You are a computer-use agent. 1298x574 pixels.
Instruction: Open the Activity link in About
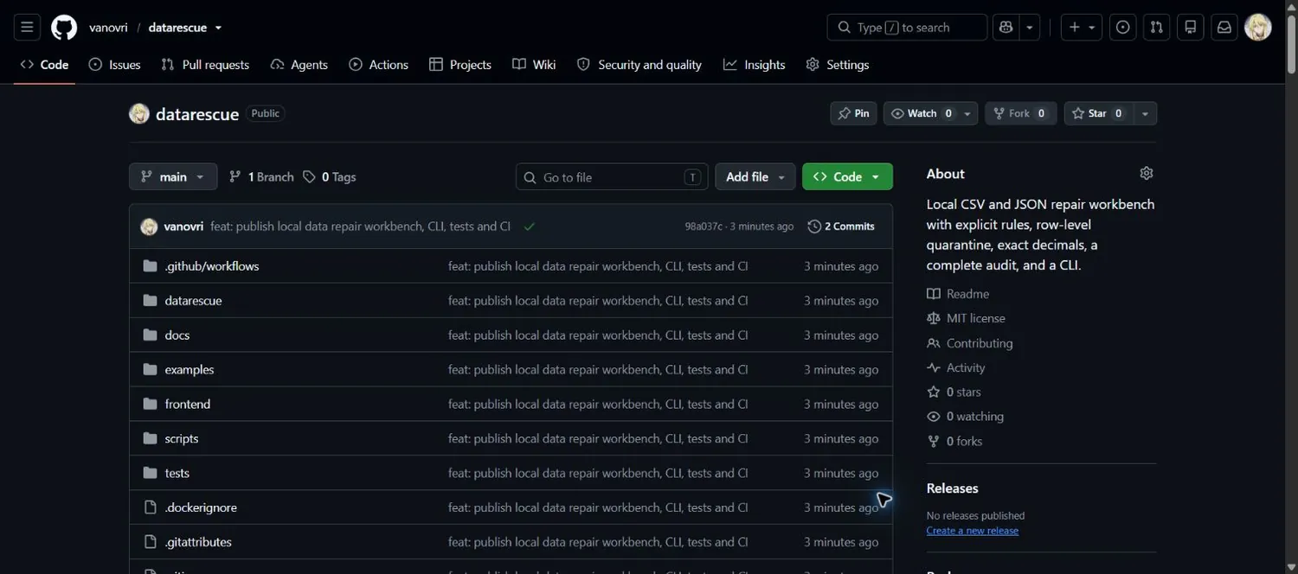click(x=955, y=367)
